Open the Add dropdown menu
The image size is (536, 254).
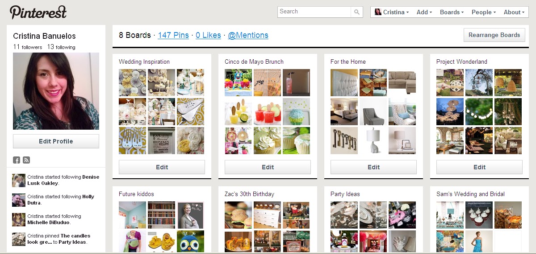coord(424,12)
